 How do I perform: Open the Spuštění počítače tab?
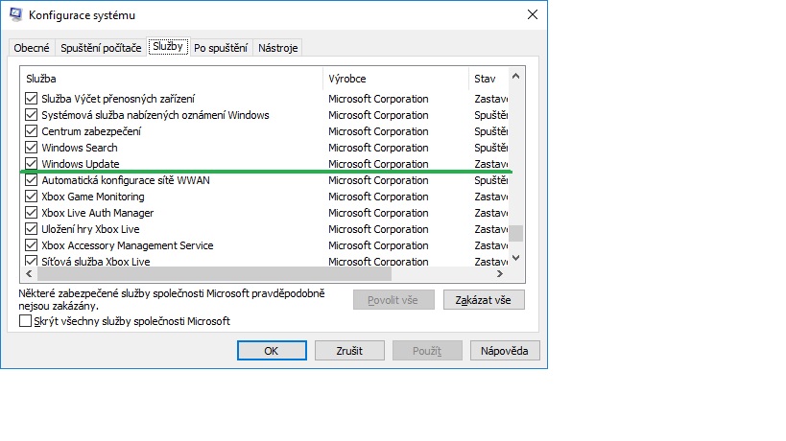tap(101, 47)
